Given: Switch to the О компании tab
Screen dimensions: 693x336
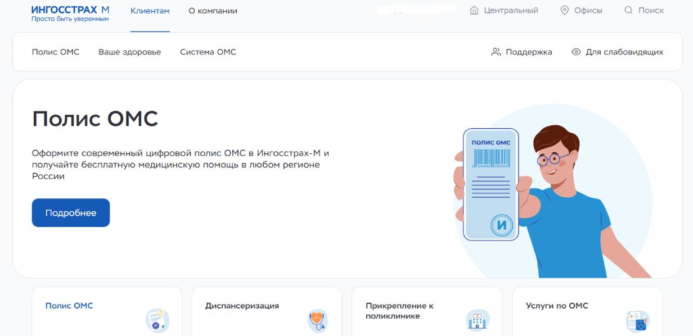Looking at the screenshot, I should 213,11.
